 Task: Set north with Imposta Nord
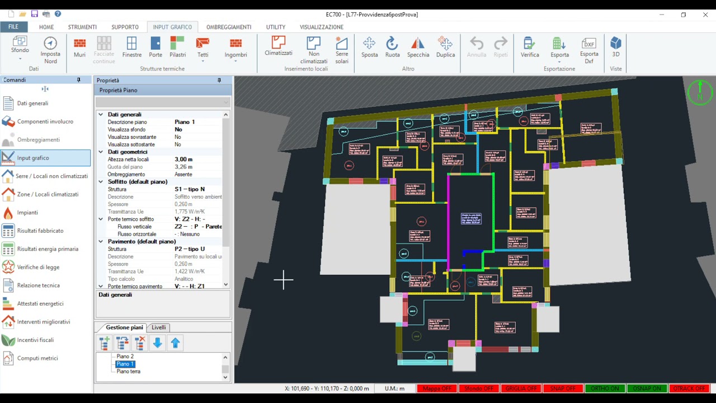tap(50, 50)
